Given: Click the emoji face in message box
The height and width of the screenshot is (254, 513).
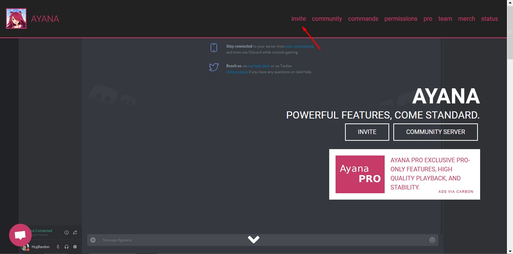Looking at the screenshot, I should pos(432,240).
